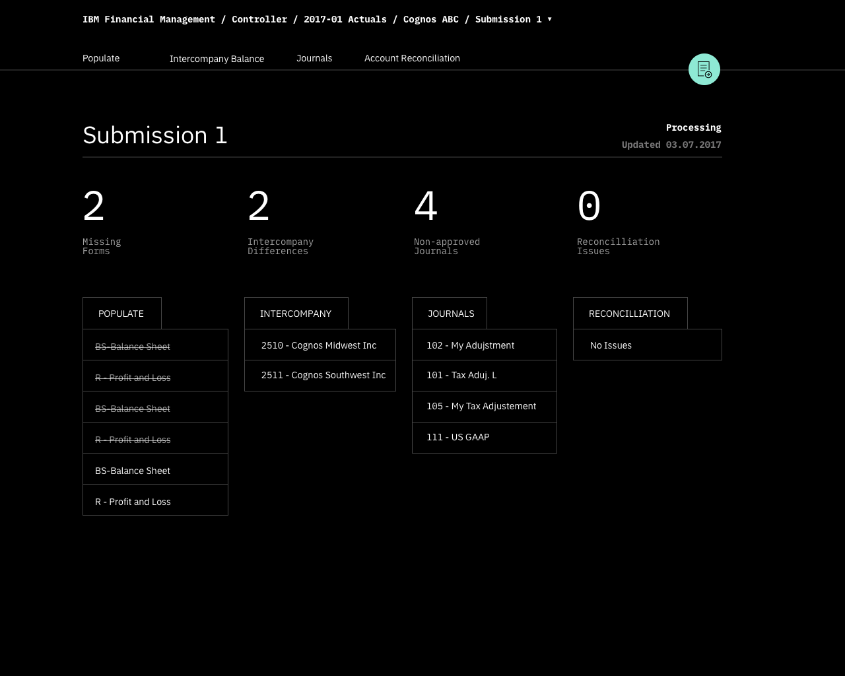Open 2510 - Cognos Midwest Inc row

click(x=320, y=345)
